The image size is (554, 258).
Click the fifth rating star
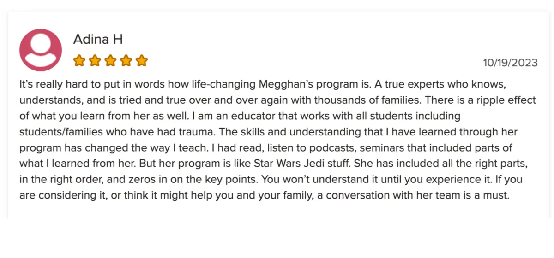[x=142, y=60]
